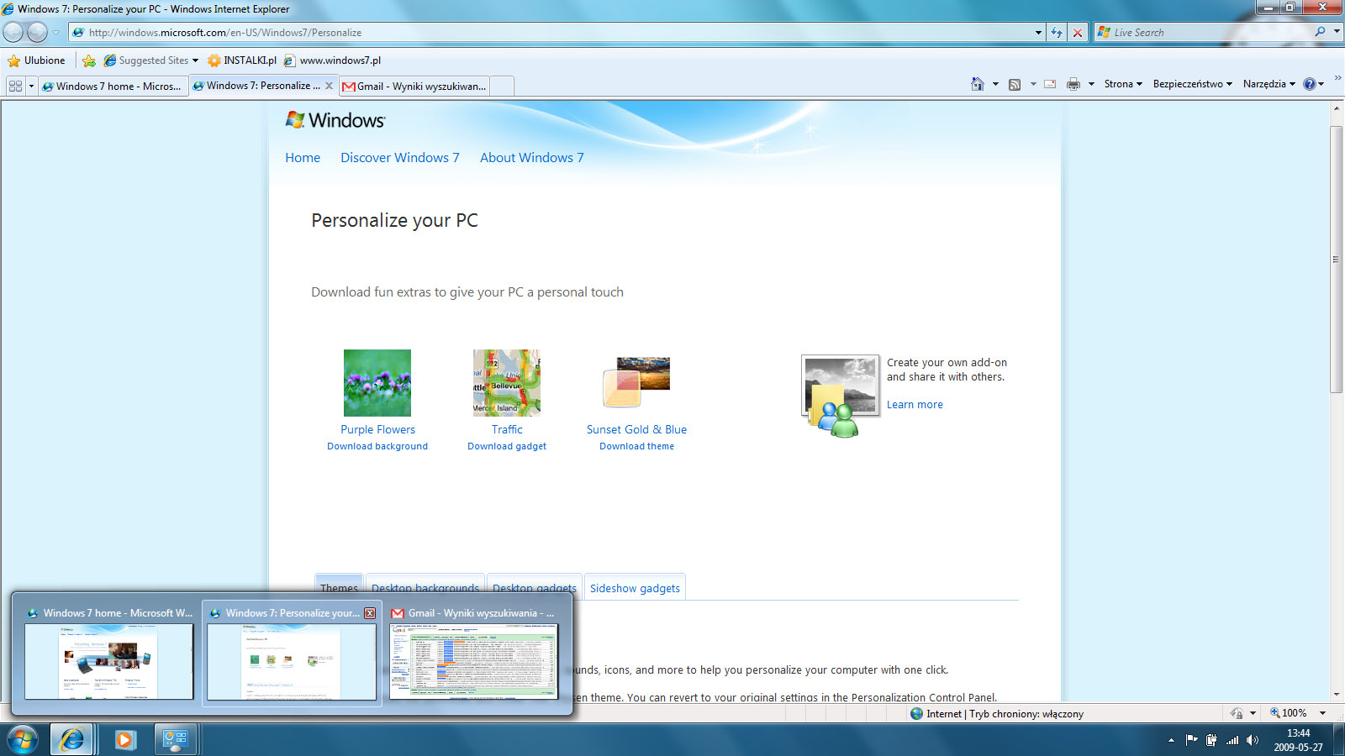Open Discover Windows 7 navigation link
1345x756 pixels.
click(400, 158)
